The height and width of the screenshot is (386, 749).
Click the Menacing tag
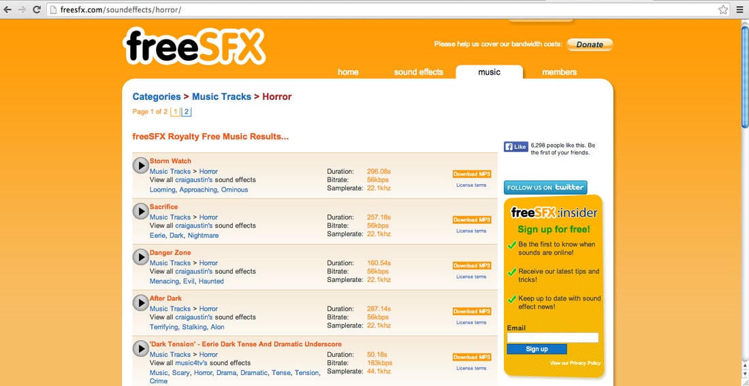click(164, 281)
